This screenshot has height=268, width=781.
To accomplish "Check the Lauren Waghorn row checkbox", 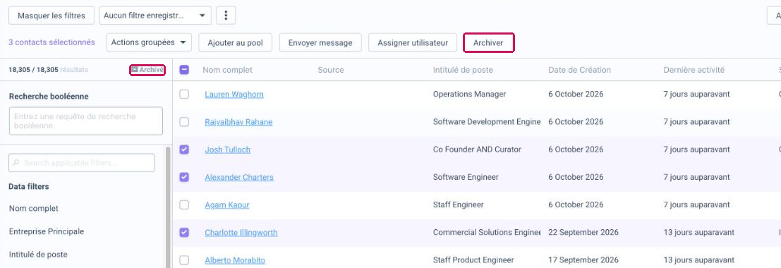I will click(x=184, y=94).
